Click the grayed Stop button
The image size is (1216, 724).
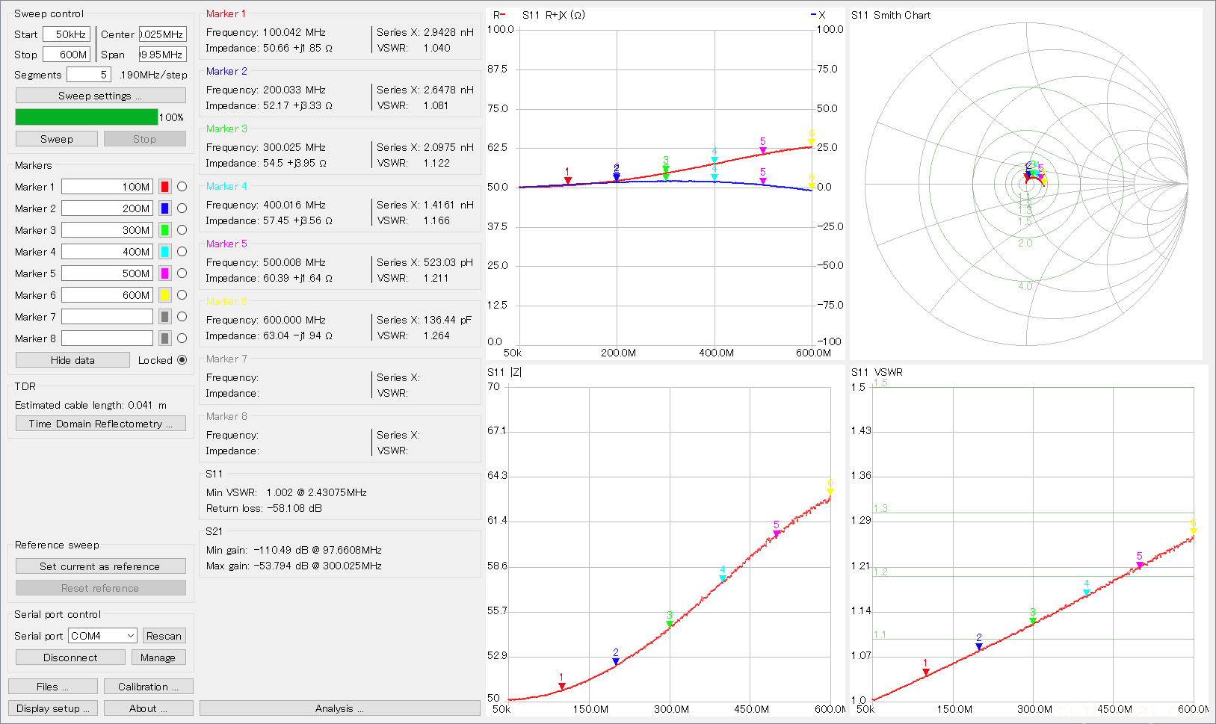[x=145, y=139]
